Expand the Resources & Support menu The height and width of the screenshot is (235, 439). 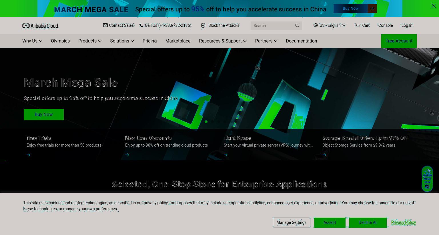click(223, 41)
